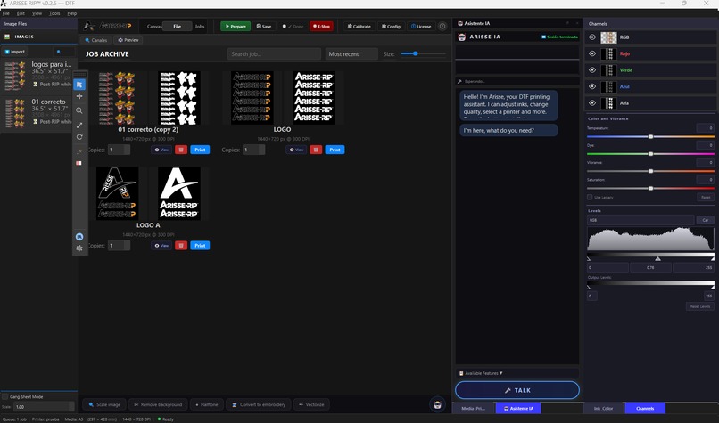Viewport: 719px width, 423px height.
Task: Float the Asistente IA panel
Action: (567, 23)
